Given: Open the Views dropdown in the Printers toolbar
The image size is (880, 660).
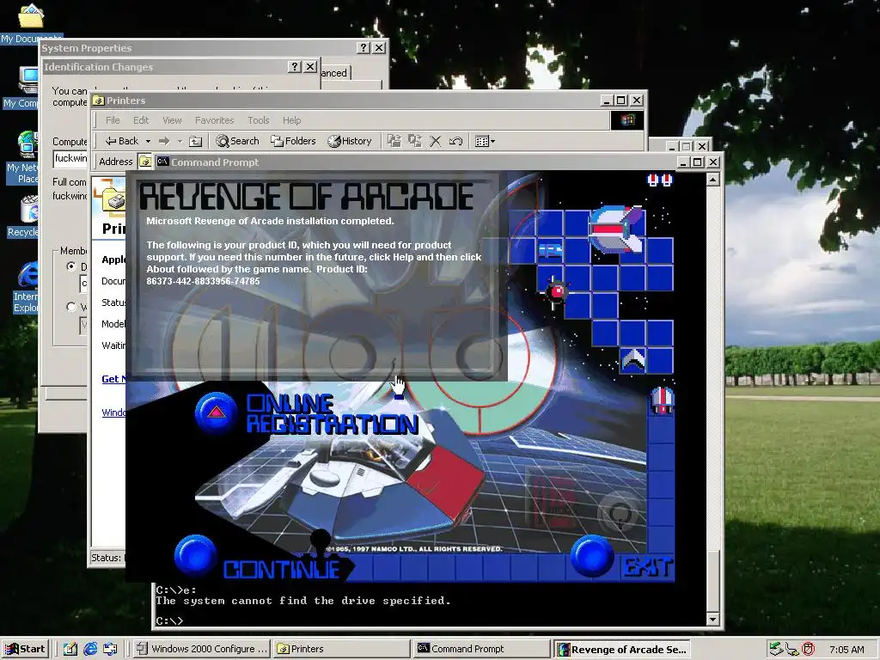Looking at the screenshot, I should coord(485,141).
